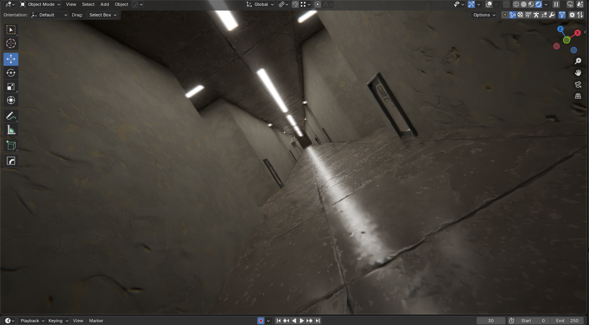Select the Scale tool
The width and height of the screenshot is (589, 325).
coord(11,86)
